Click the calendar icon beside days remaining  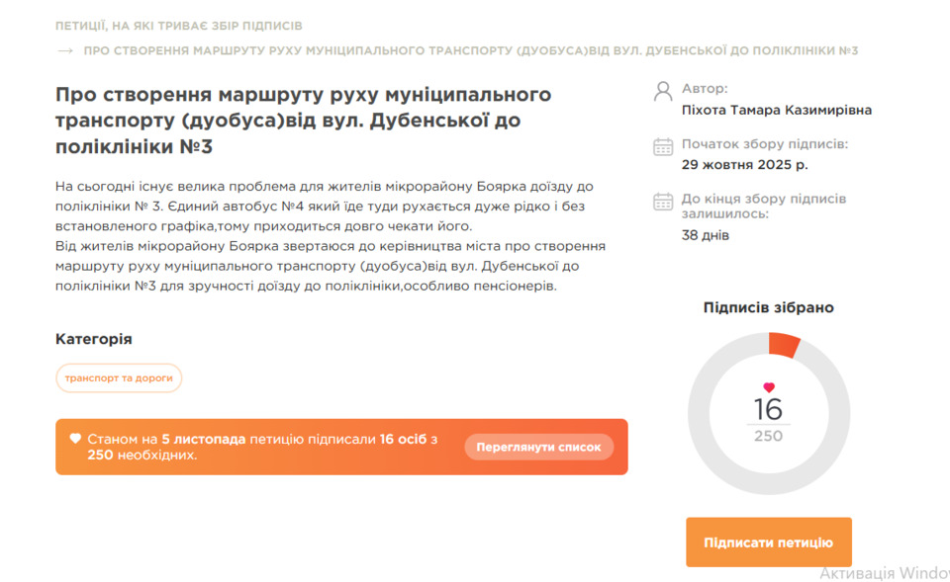[663, 202]
